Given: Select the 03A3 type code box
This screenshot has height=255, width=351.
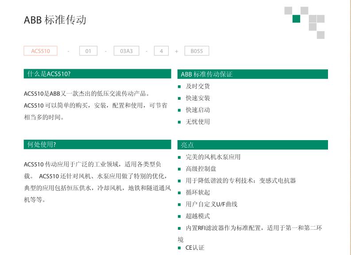Looking at the screenshot, I should [126, 51].
